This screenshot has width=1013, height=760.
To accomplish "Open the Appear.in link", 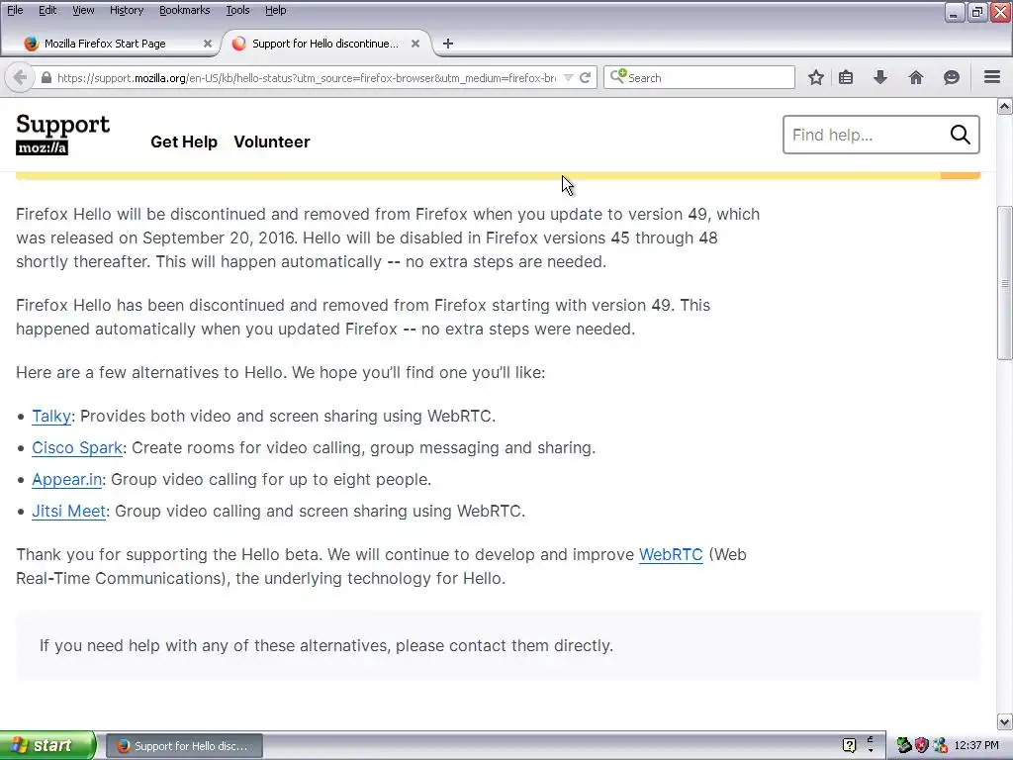I will (66, 480).
